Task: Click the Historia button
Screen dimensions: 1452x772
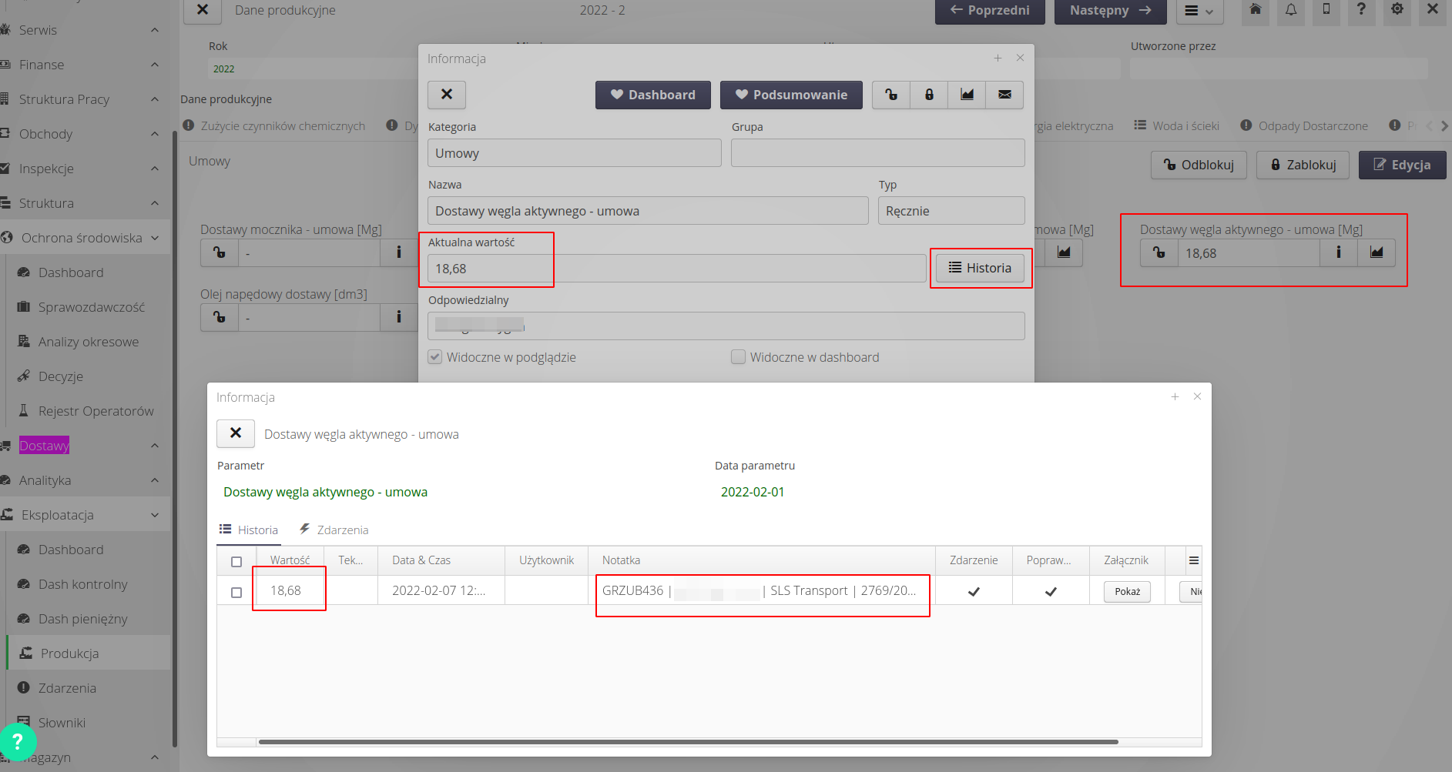Action: pos(980,268)
